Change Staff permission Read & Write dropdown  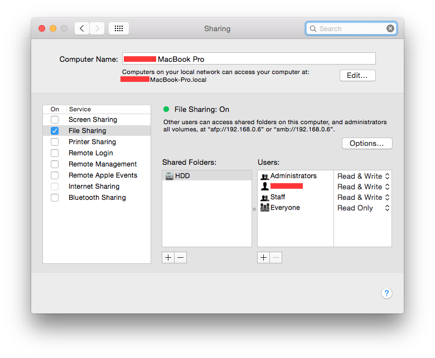point(363,197)
